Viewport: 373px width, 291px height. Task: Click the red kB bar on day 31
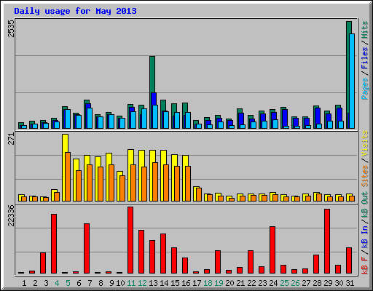(349, 260)
